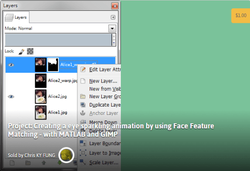This screenshot has width=250, height=171.
Task: Select the Alice1_warp layer mask thumbnail
Action: coord(53,65)
